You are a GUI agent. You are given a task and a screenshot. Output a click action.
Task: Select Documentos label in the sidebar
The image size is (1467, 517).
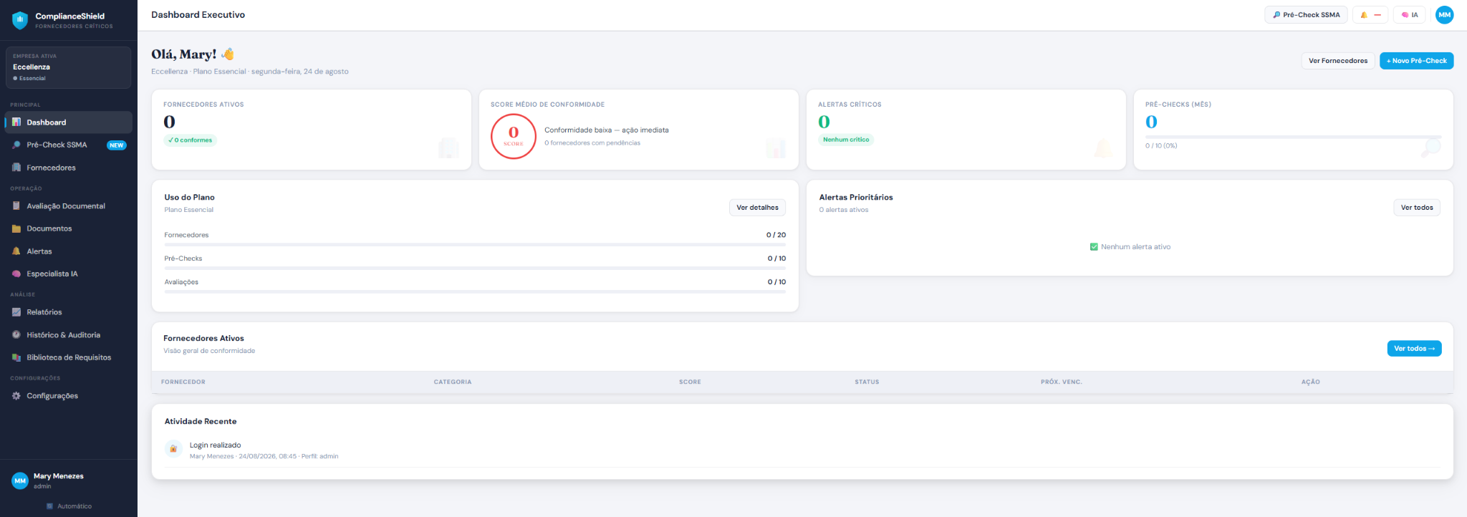[x=49, y=228]
